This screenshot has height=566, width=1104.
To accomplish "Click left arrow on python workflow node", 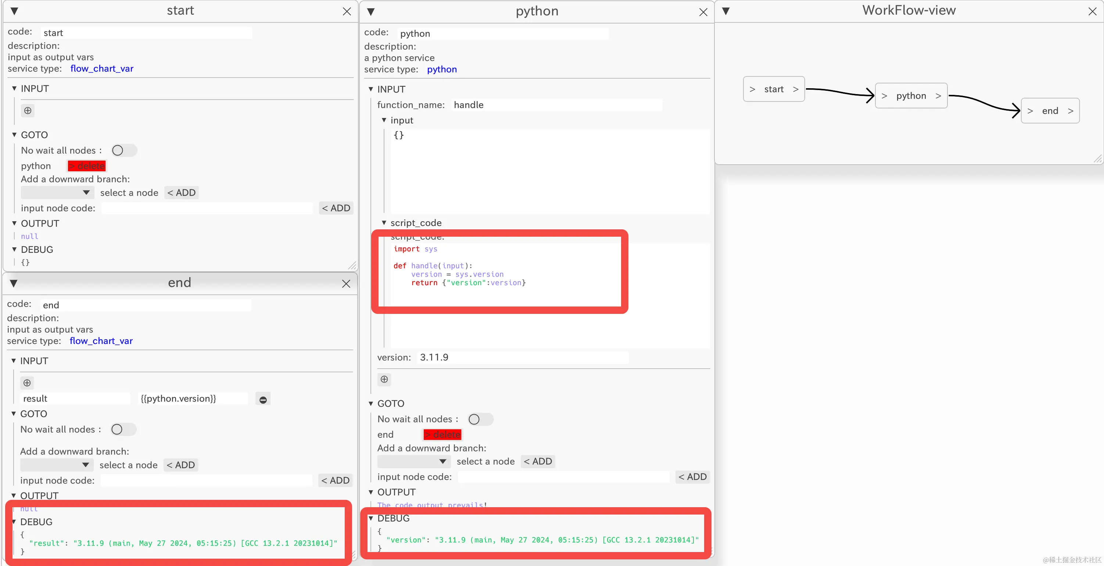I will point(884,96).
